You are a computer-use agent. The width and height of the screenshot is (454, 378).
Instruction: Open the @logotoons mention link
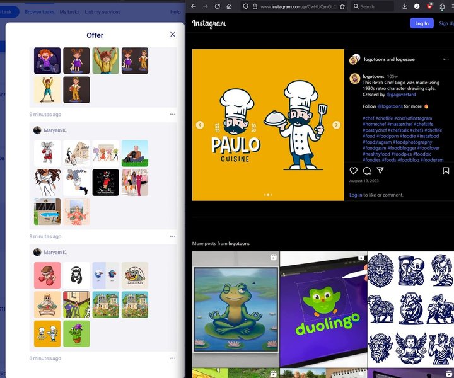click(390, 106)
